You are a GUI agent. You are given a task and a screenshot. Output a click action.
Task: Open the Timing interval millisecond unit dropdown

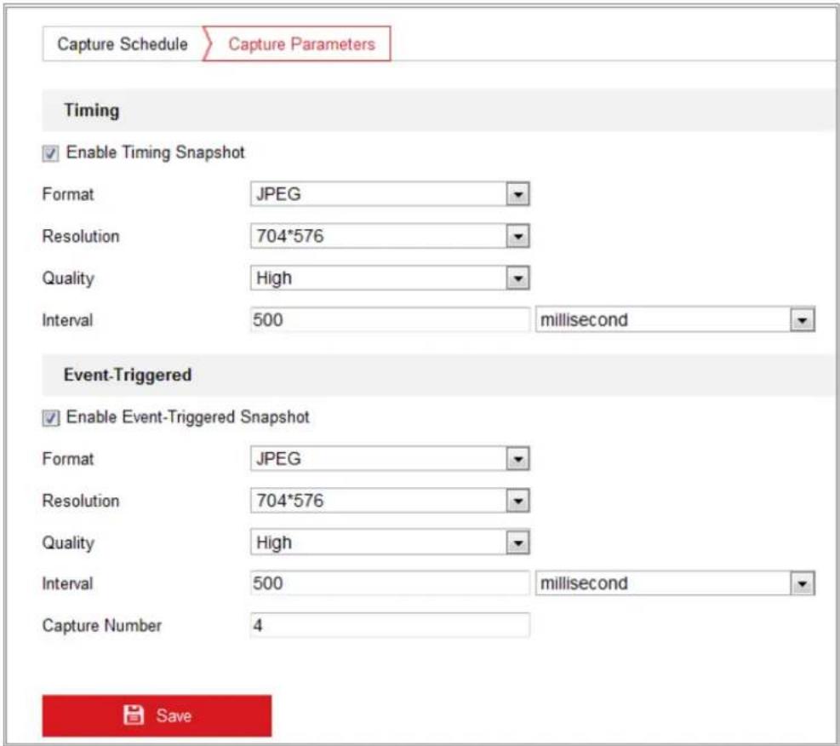675,320
